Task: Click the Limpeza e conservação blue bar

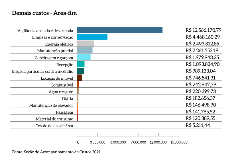Action: click(x=92, y=37)
